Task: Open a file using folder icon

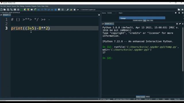Action: (x=5, y=10)
